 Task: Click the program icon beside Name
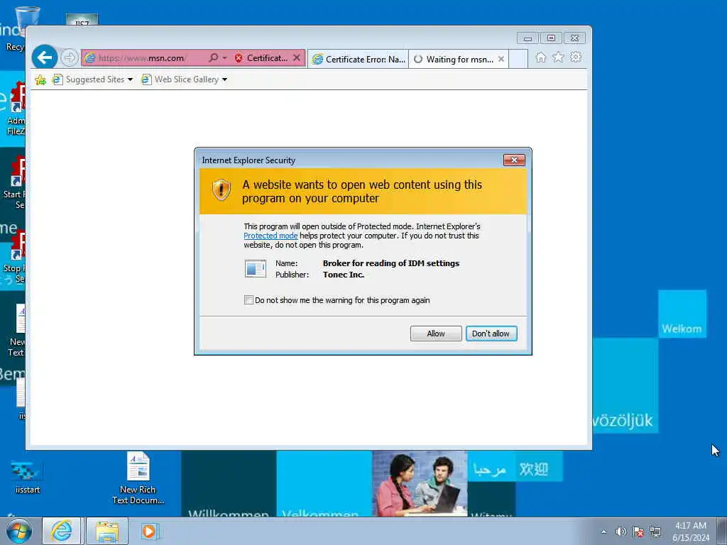256,269
